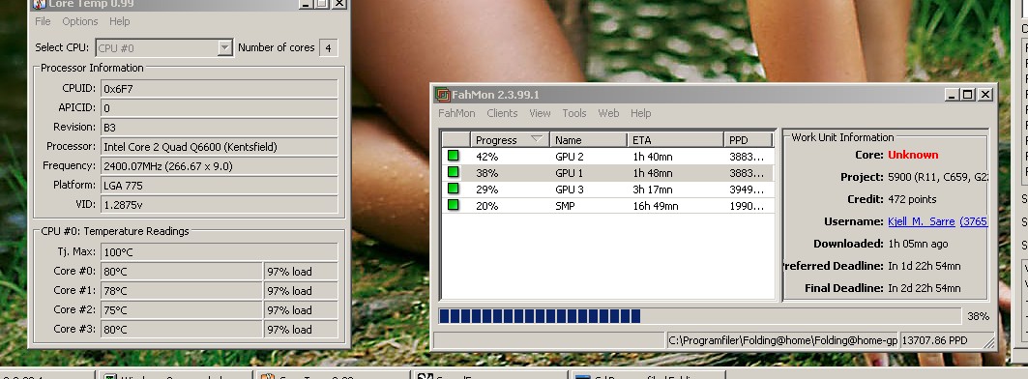Click the VID value 1.2875v
Screen dimensions: 1028x379
pyautogui.click(x=219, y=205)
